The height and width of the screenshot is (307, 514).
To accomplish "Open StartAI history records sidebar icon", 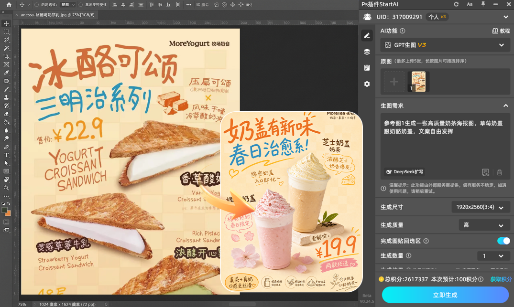I will (x=367, y=68).
